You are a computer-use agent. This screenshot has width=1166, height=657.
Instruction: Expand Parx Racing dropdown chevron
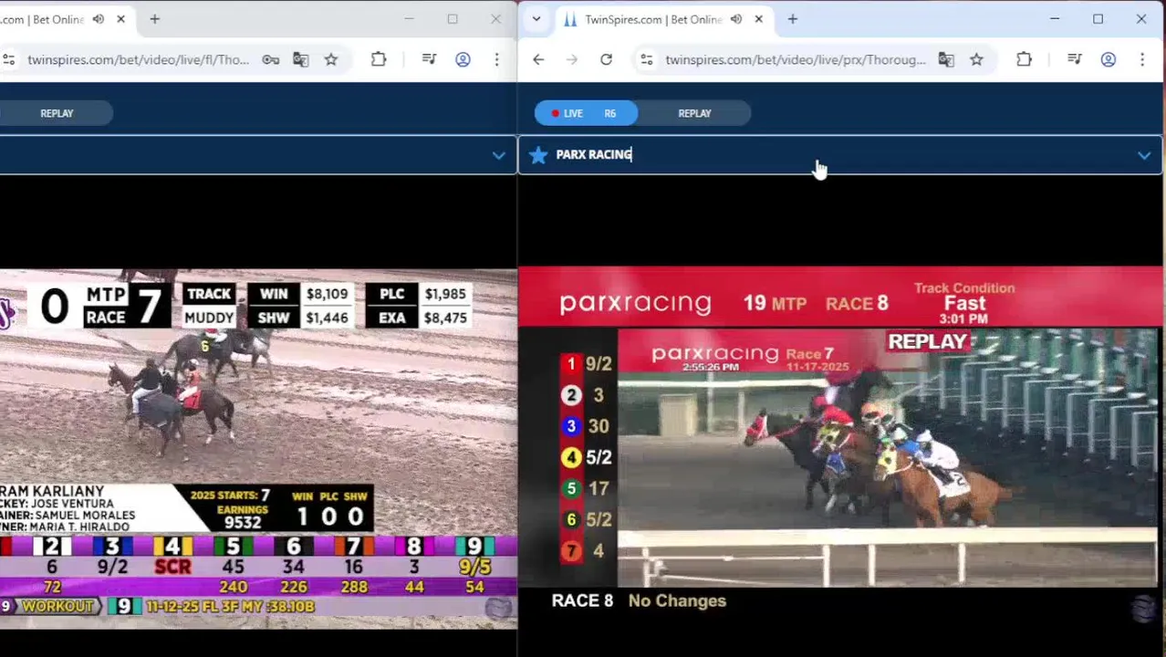(1144, 156)
